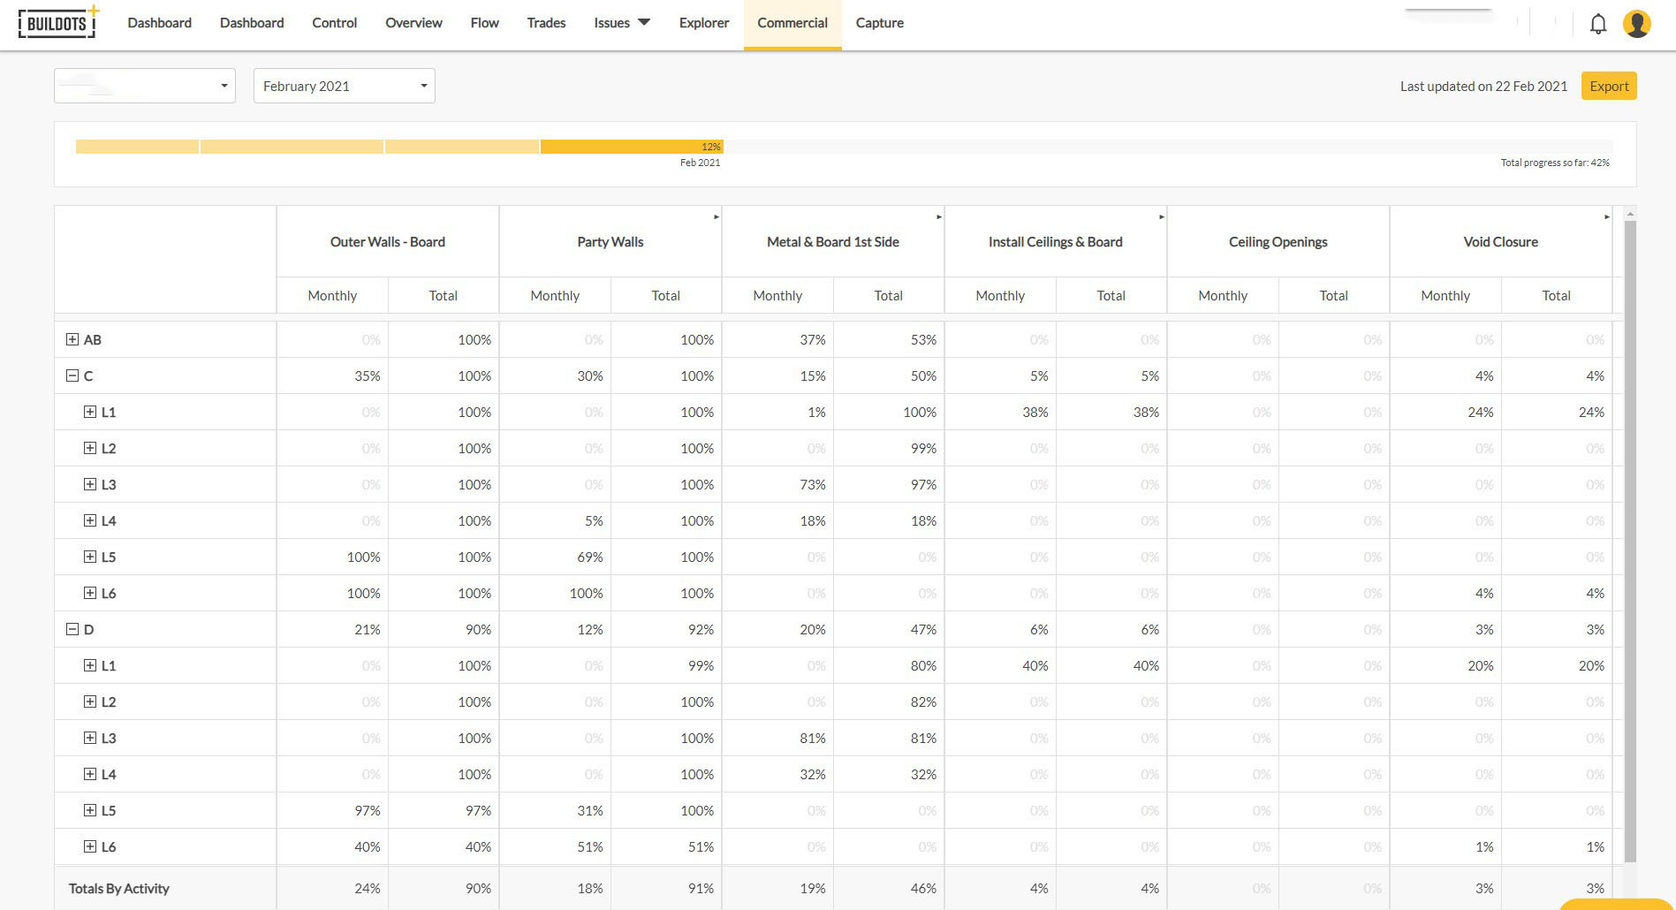This screenshot has width=1676, height=910.
Task: Expand L6 under section D
Action: point(90,846)
